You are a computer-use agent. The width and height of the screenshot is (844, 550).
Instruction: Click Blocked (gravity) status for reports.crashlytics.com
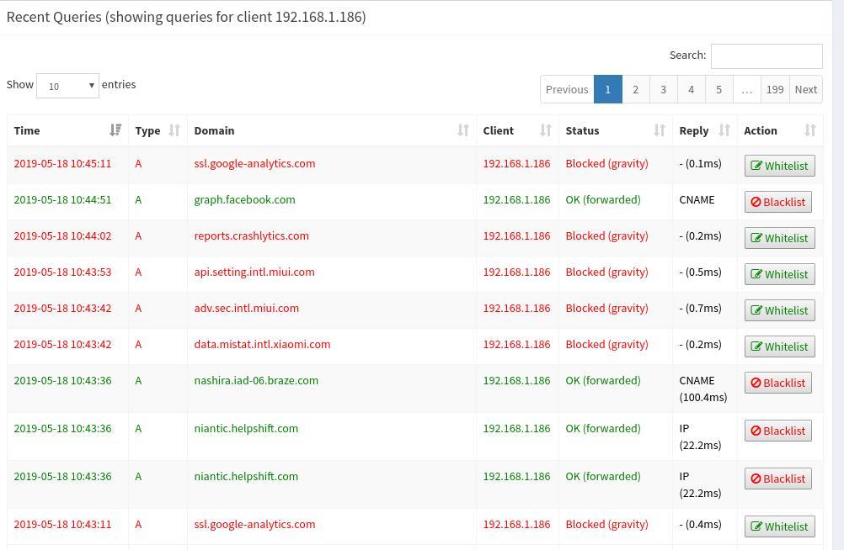tap(606, 235)
